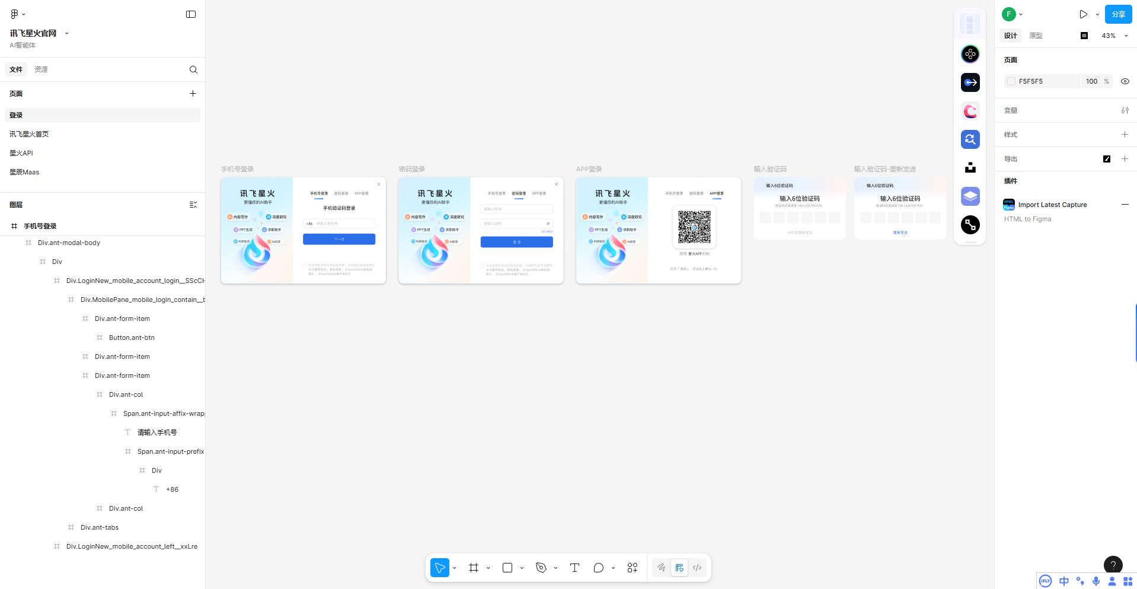This screenshot has height=589, width=1137.
Task: Switch to the 原型 tab
Action: (x=1036, y=36)
